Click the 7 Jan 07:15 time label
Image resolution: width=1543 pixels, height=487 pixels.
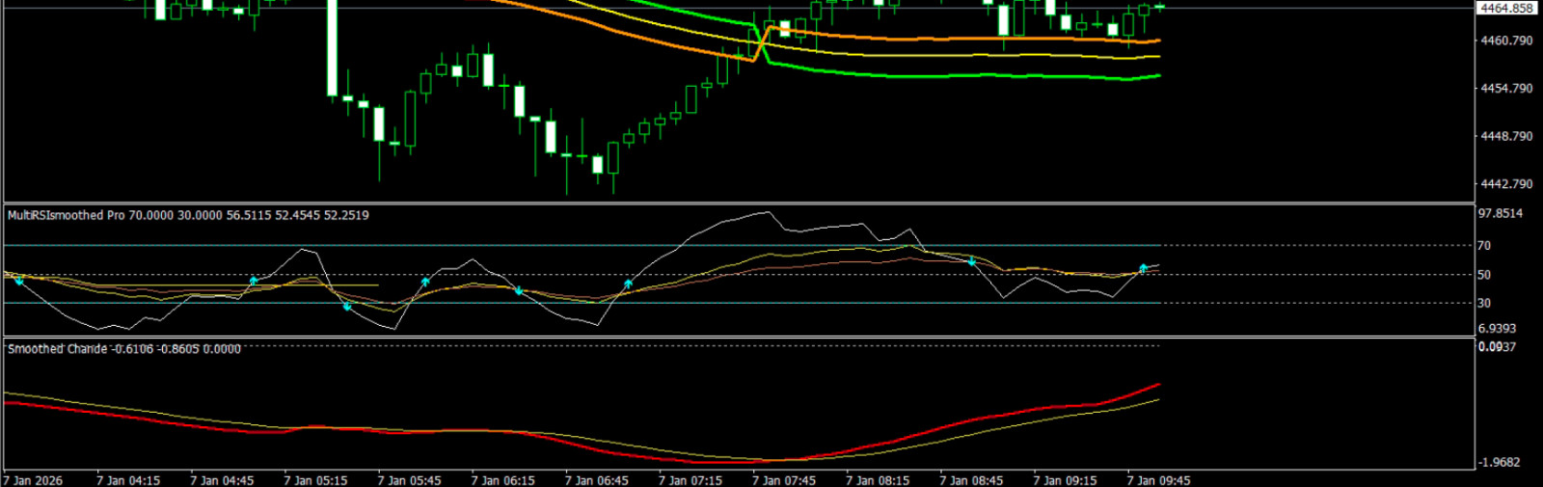(690, 480)
